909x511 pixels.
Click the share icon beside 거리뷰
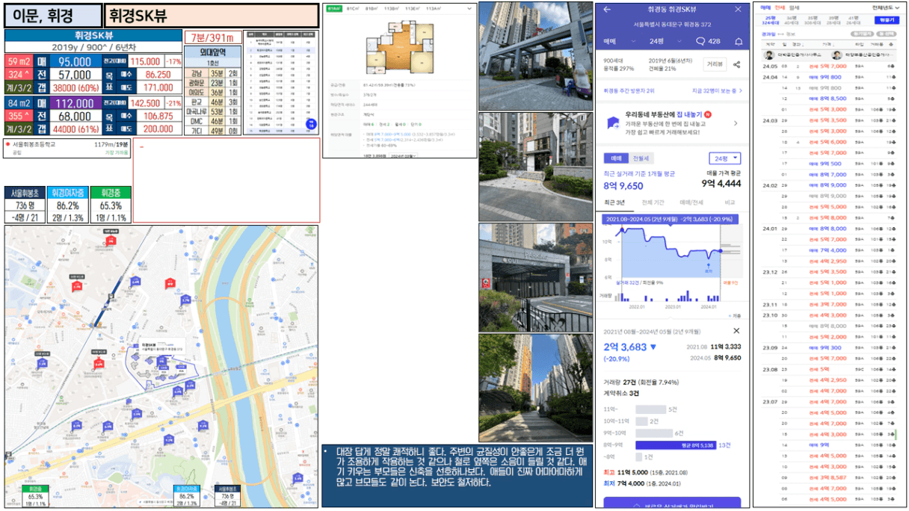737,65
